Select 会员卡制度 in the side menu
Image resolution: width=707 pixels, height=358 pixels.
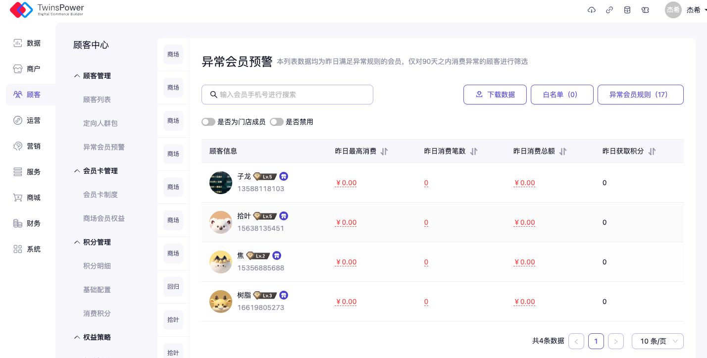tap(101, 195)
